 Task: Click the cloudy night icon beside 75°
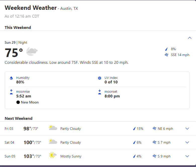tap(32, 51)
